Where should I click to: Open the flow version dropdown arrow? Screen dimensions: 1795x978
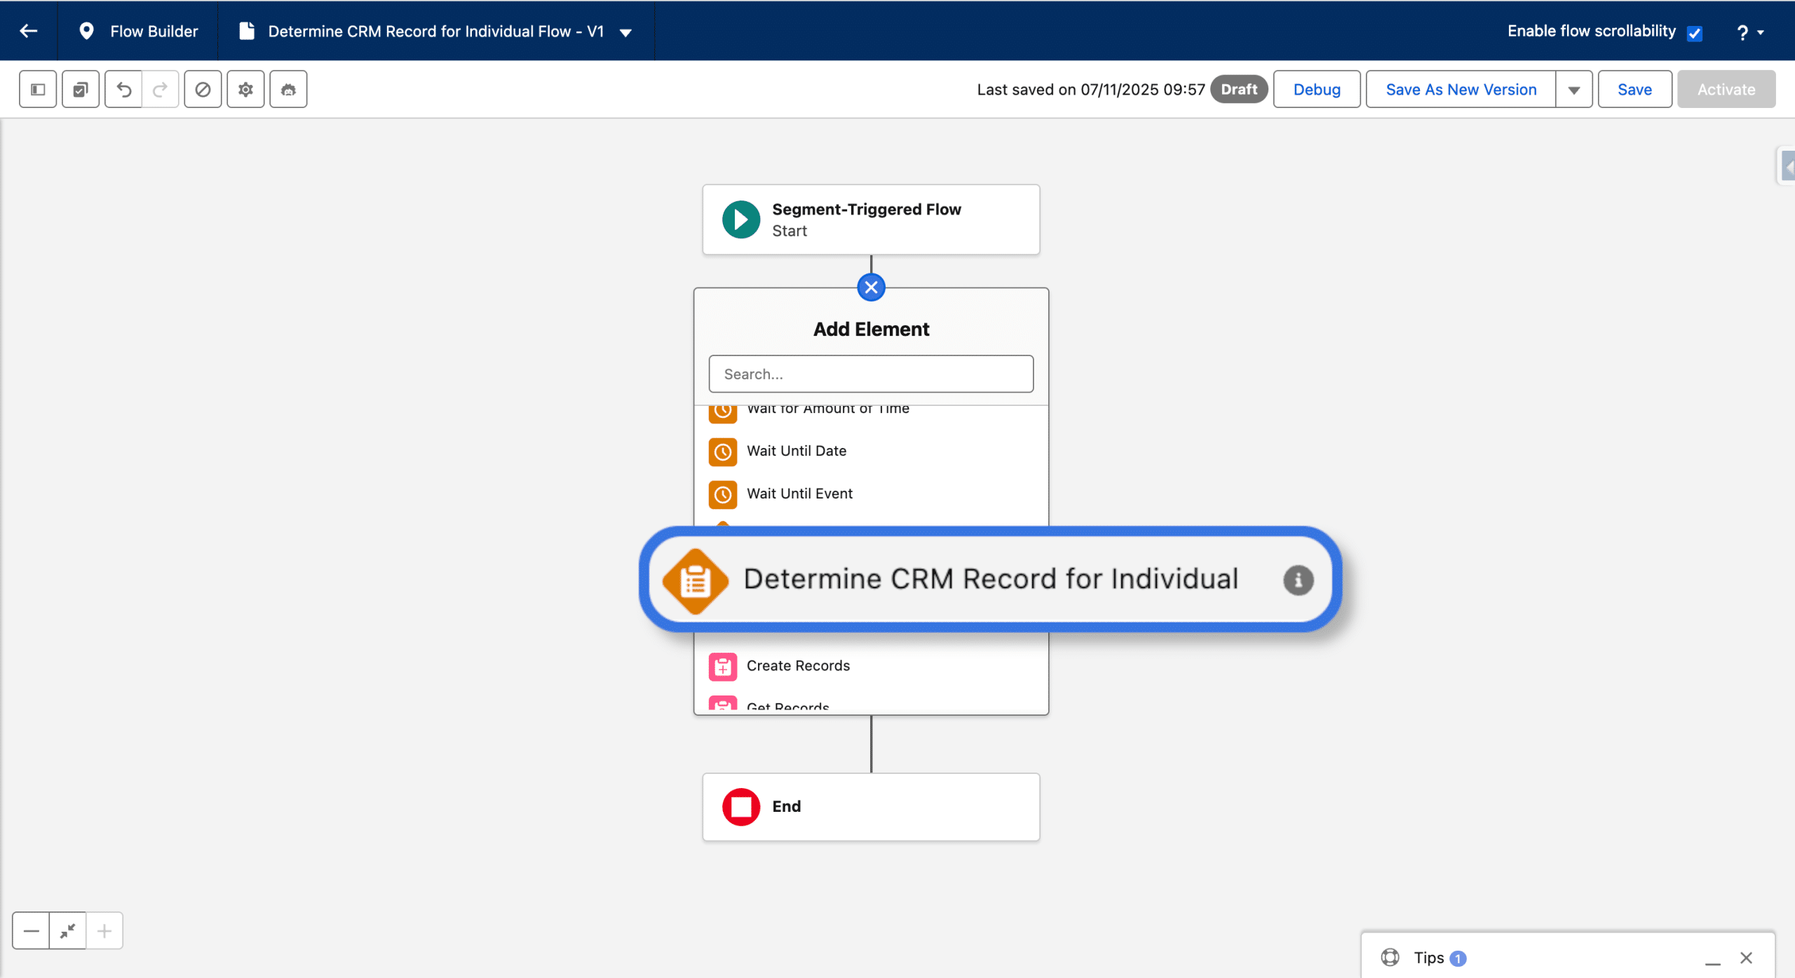tap(625, 32)
